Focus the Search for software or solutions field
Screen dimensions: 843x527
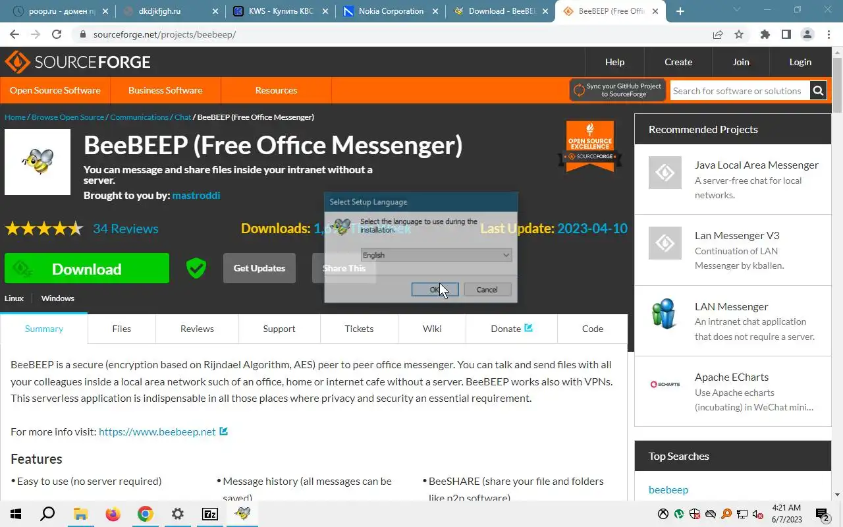pyautogui.click(x=740, y=91)
